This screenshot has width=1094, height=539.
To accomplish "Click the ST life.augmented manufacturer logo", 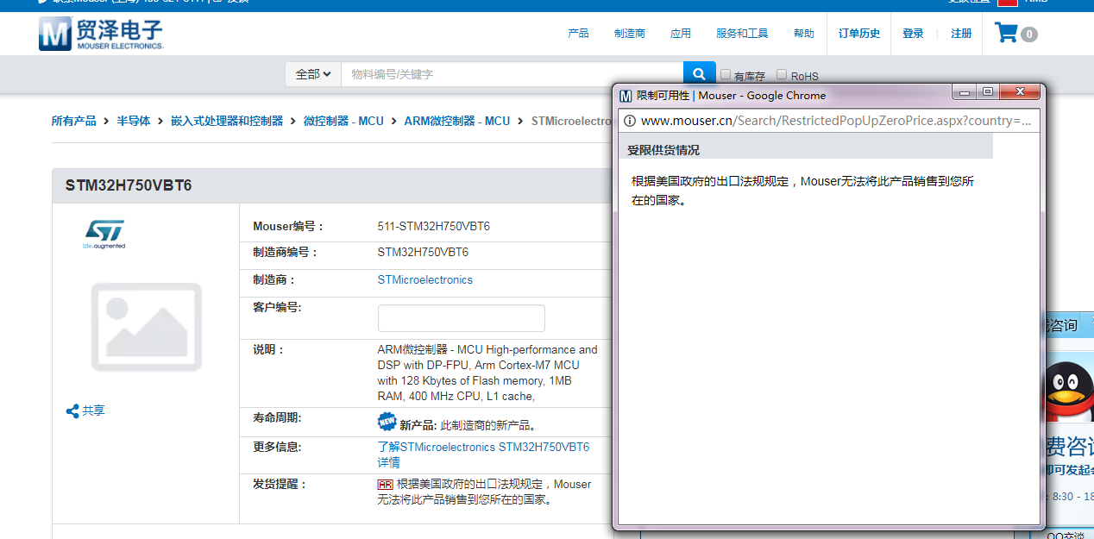I will click(x=104, y=234).
